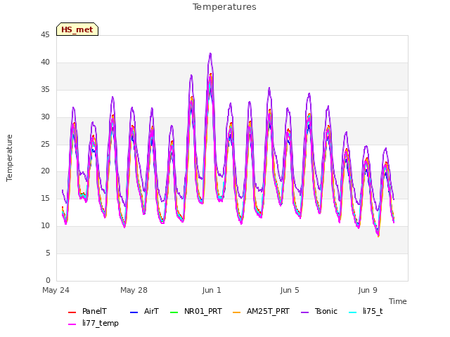
Task: Click the May 24 axis label
Action: [x=56, y=290]
